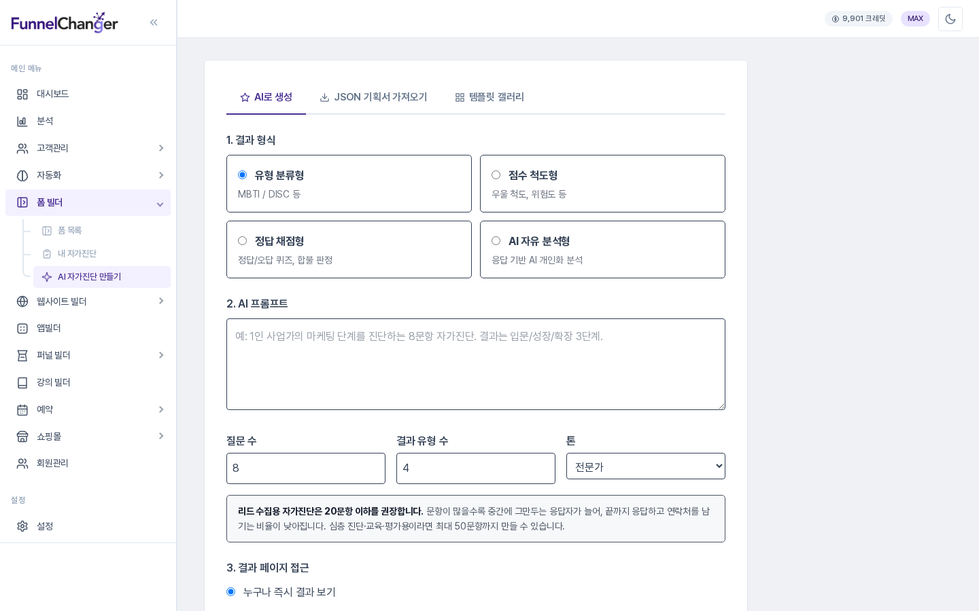The height and width of the screenshot is (611, 979).
Task: Click the 회원관리 members icon
Action: [22, 464]
